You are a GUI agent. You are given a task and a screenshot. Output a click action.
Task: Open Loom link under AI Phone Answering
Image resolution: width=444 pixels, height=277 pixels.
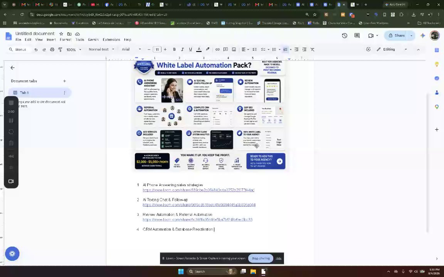click(x=198, y=190)
